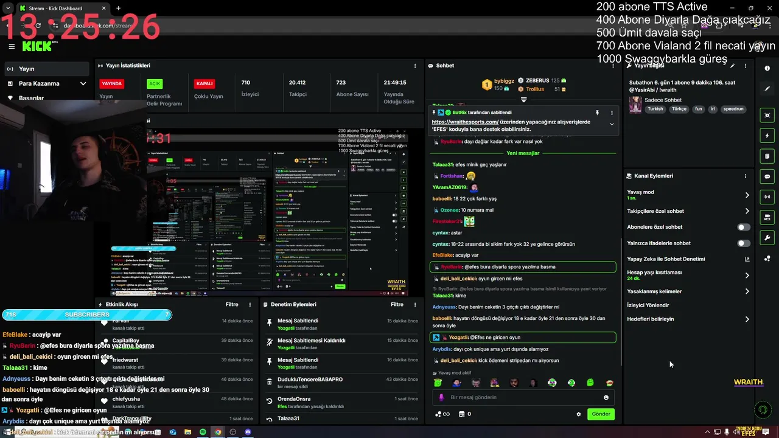Click the lightning bolt icon in right toolbar

click(x=767, y=136)
